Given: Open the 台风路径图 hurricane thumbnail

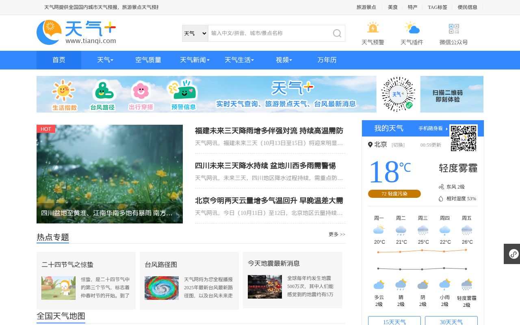Looking at the screenshot, I should tap(162, 288).
